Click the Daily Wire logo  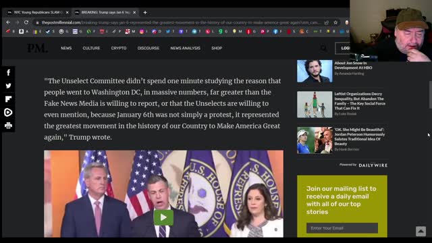coord(373,165)
